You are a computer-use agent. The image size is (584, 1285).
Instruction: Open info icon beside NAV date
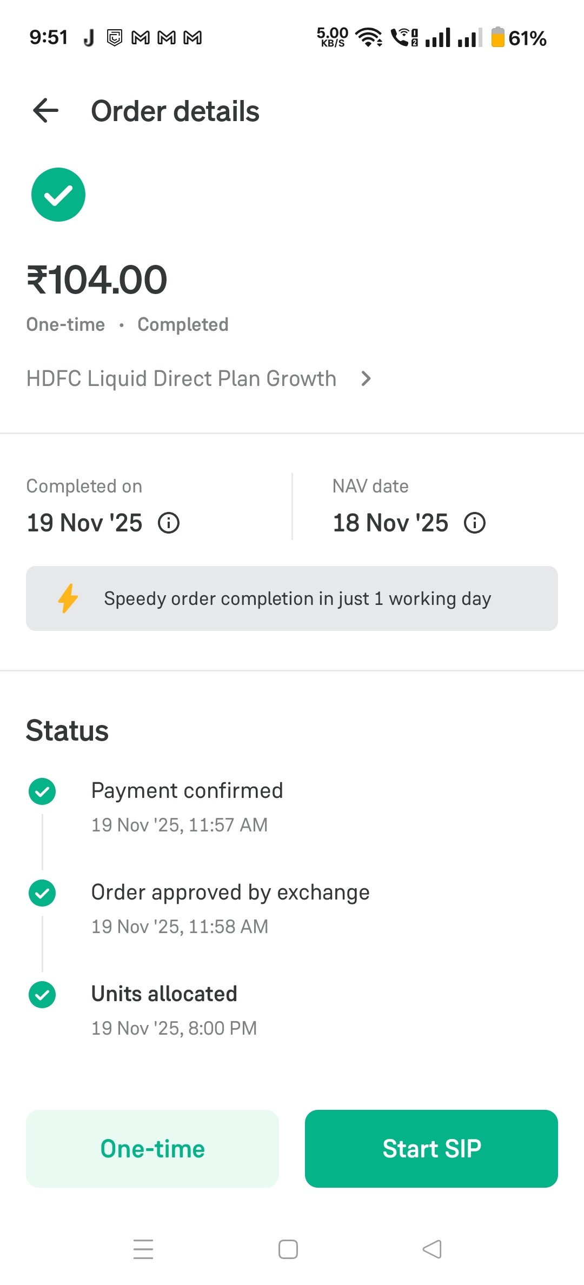[475, 523]
